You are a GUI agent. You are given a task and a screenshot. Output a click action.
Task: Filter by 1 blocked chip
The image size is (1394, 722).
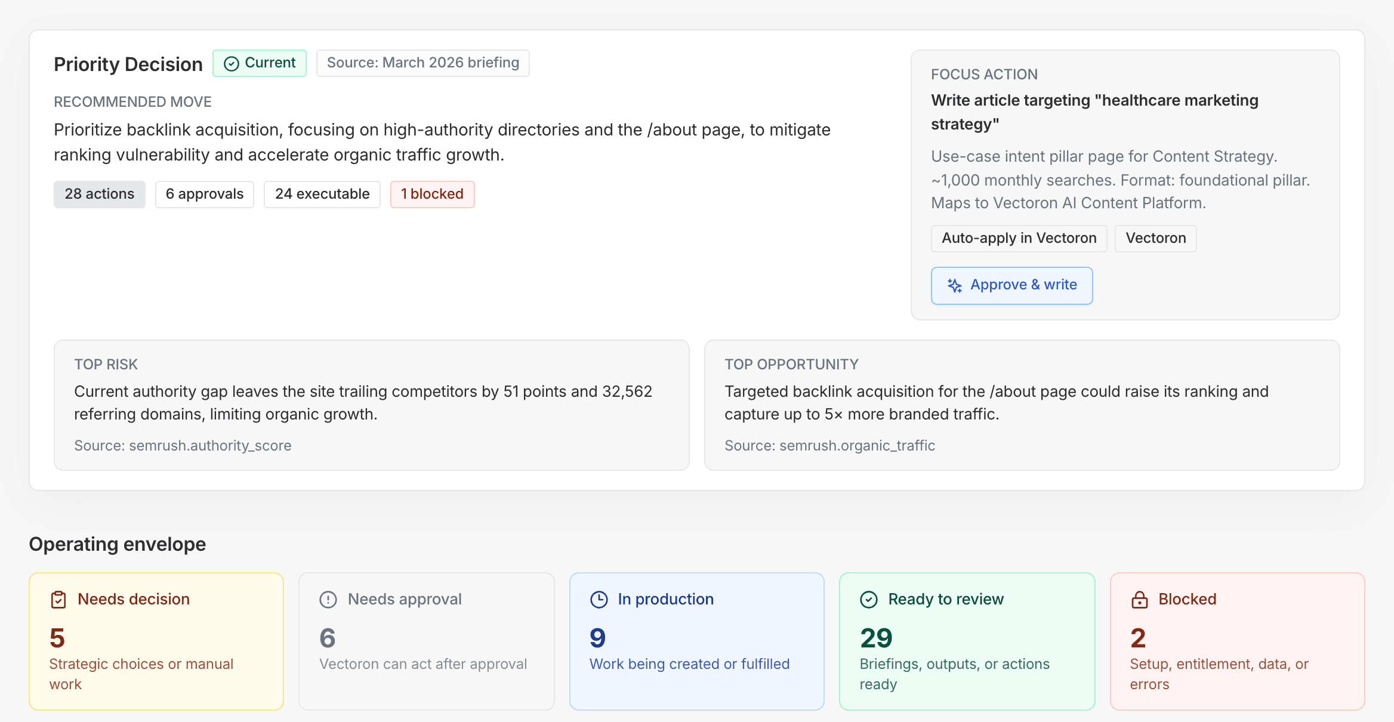point(432,195)
